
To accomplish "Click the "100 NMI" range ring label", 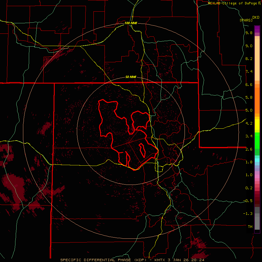I will [131, 23].
